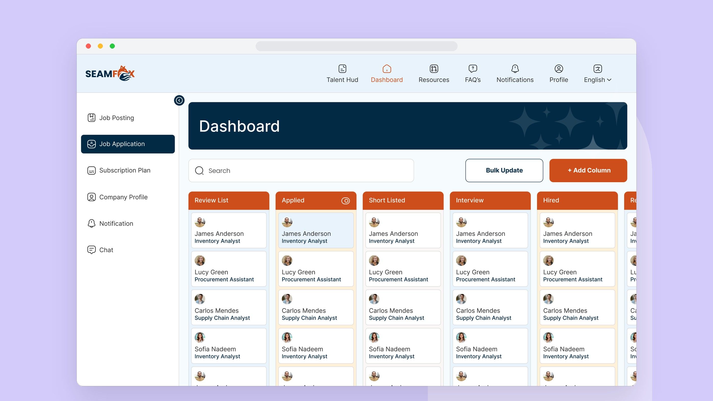Click the browser address bar
This screenshot has height=401, width=713.
point(356,46)
